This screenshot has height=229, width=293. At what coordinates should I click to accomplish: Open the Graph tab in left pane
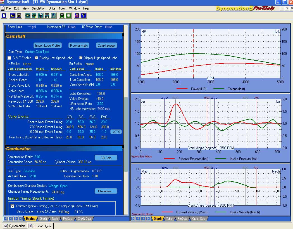pyautogui.click(x=43, y=219)
